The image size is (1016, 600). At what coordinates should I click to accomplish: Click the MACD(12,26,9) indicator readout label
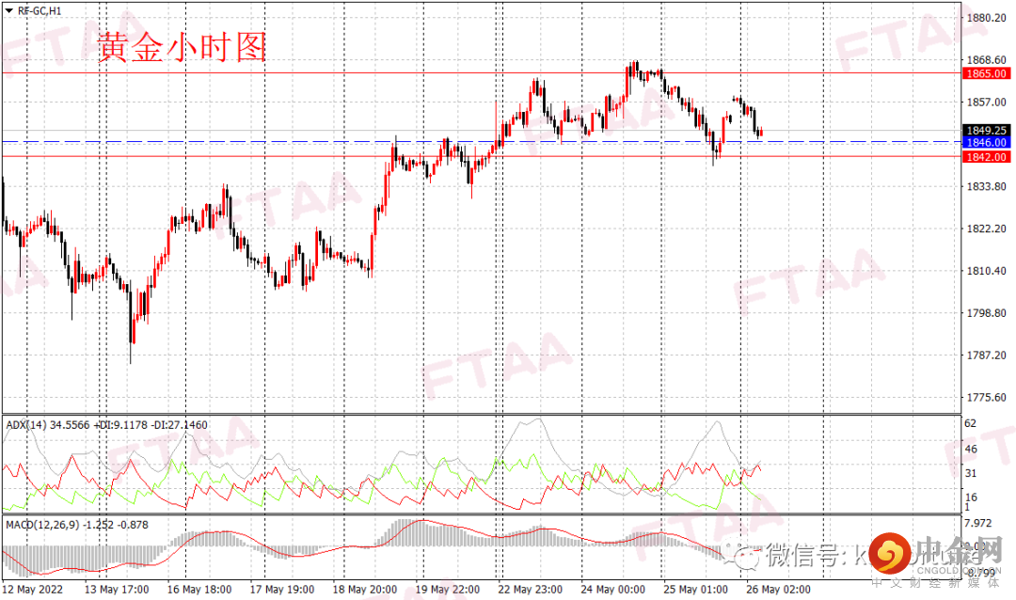77,524
